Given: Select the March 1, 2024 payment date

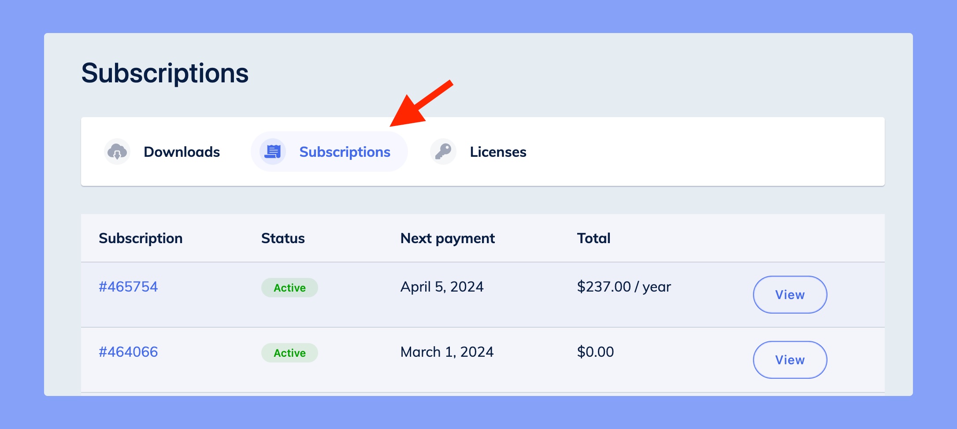Looking at the screenshot, I should pyautogui.click(x=447, y=352).
